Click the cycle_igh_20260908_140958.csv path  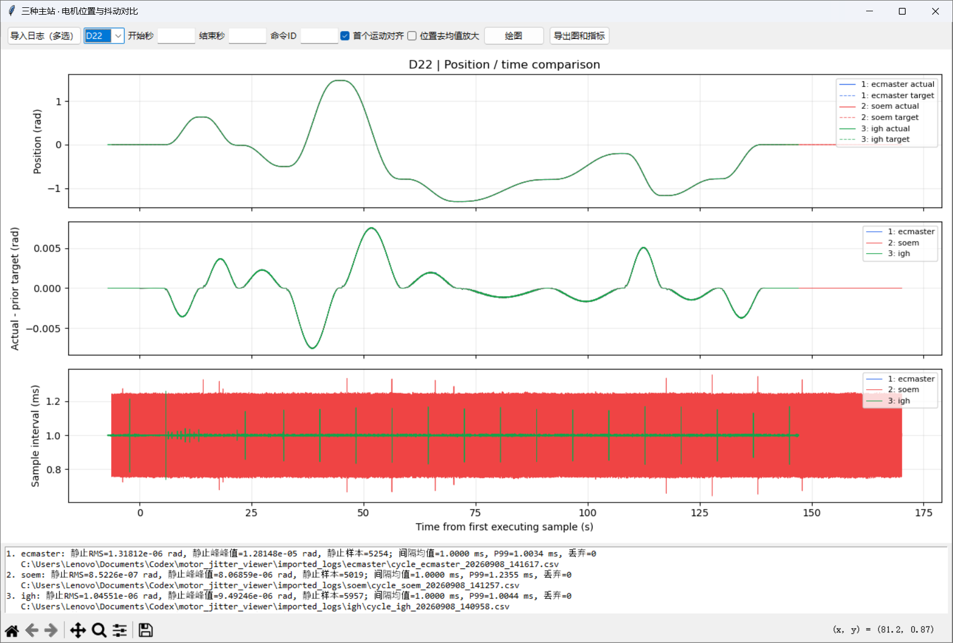[x=265, y=607]
